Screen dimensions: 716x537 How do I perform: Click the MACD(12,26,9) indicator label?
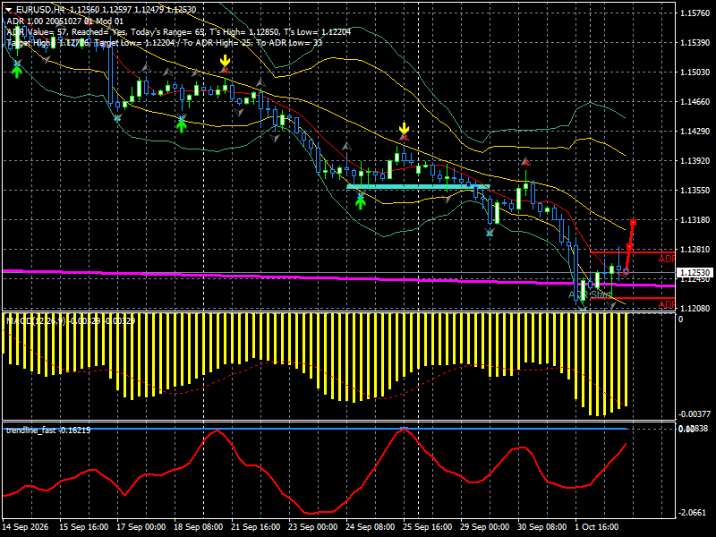(x=71, y=321)
